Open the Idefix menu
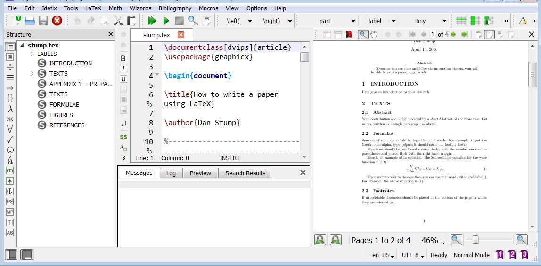This screenshot has height=266, width=541. tap(49, 8)
